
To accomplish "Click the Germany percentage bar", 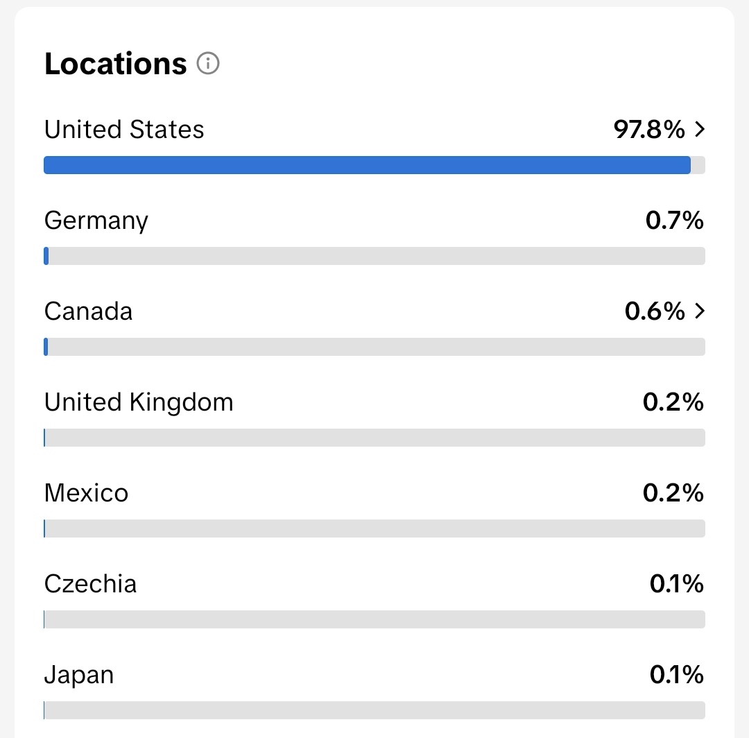I will tap(374, 256).
